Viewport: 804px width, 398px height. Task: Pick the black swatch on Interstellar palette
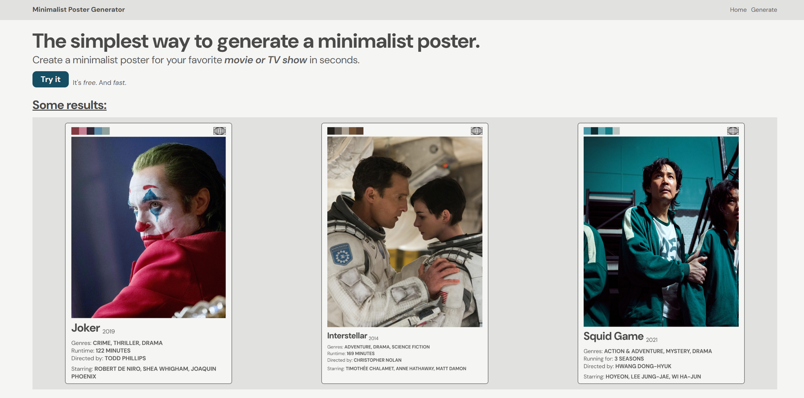[331, 131]
